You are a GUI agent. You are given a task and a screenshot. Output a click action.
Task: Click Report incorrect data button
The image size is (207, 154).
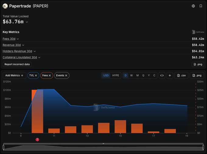pyautogui.click(x=17, y=64)
